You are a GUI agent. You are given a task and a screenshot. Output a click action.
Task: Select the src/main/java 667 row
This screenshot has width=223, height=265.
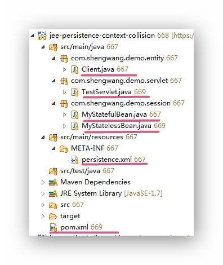(x=89, y=47)
